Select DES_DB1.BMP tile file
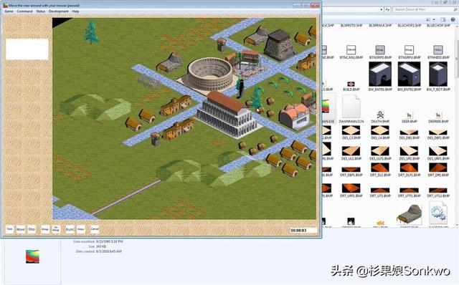 pos(409,134)
